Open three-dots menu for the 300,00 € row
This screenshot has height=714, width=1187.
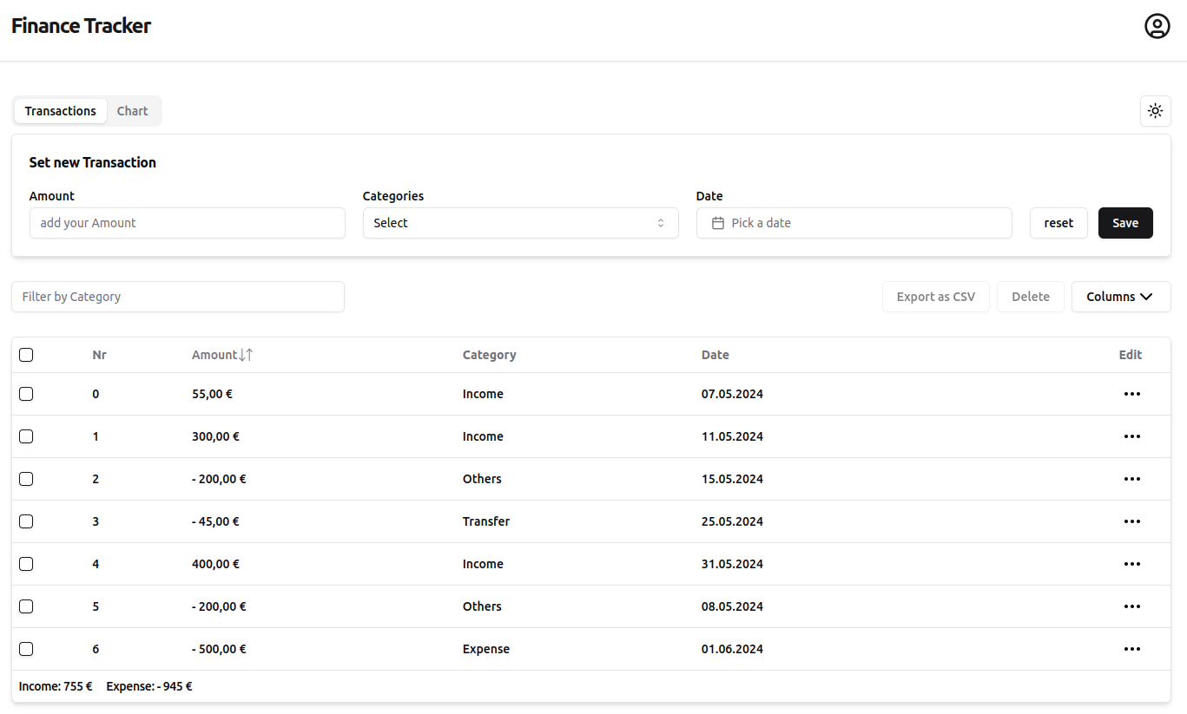[x=1131, y=436]
